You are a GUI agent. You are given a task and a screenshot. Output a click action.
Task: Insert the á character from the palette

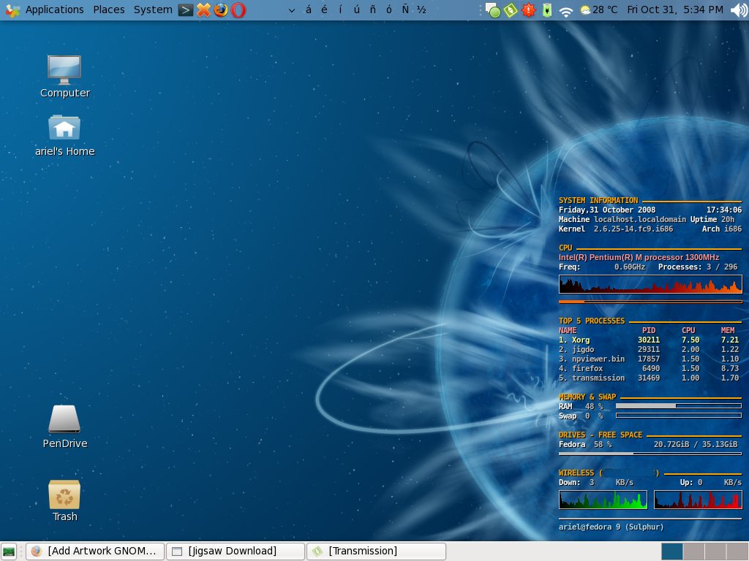pos(308,9)
